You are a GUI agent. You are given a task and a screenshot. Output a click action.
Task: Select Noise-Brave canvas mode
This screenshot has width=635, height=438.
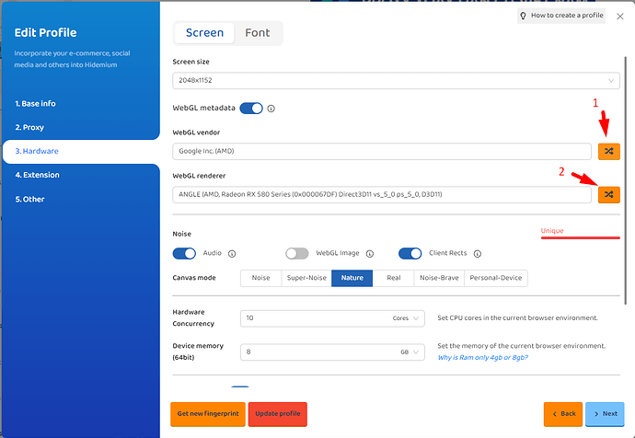439,278
